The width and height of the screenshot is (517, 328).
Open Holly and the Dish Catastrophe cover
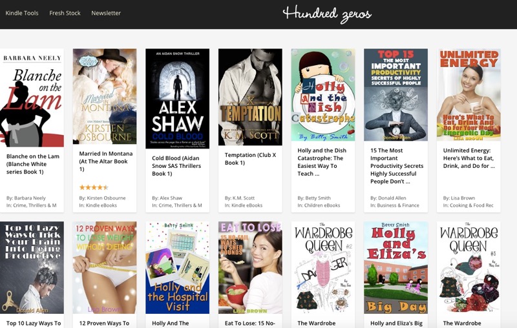click(323, 95)
